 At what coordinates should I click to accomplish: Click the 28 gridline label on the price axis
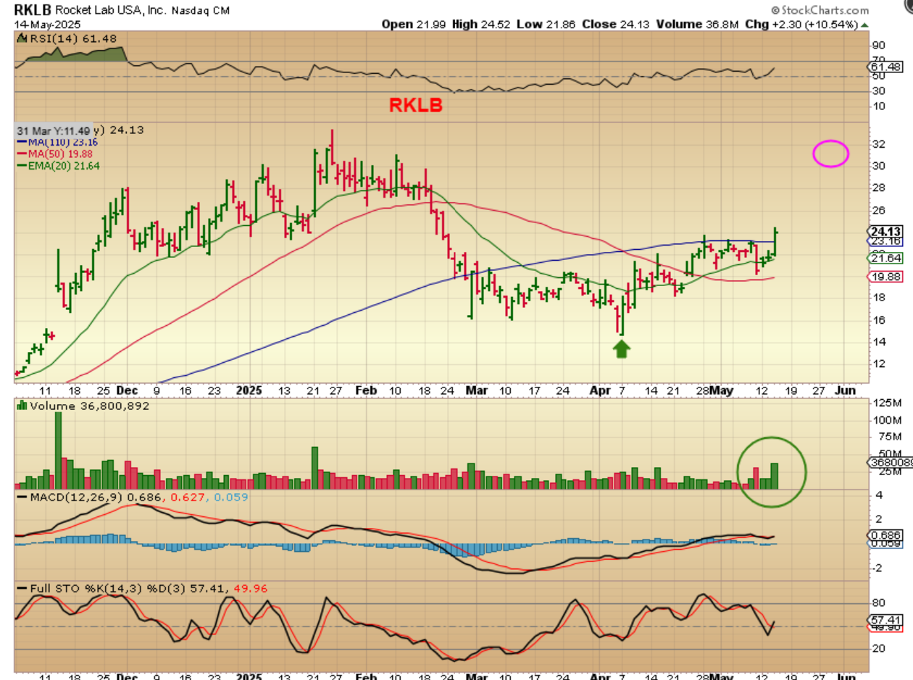[880, 188]
